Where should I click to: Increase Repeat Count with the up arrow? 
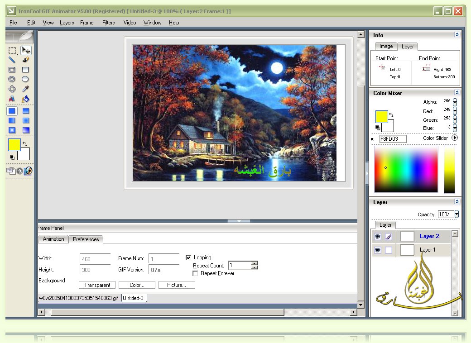255,263
